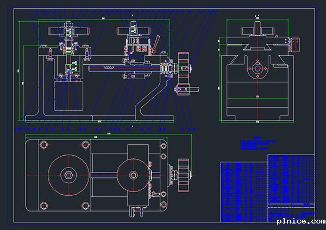Click the rectangular block under the left column
This screenshot has height=230, width=326.
point(69,95)
